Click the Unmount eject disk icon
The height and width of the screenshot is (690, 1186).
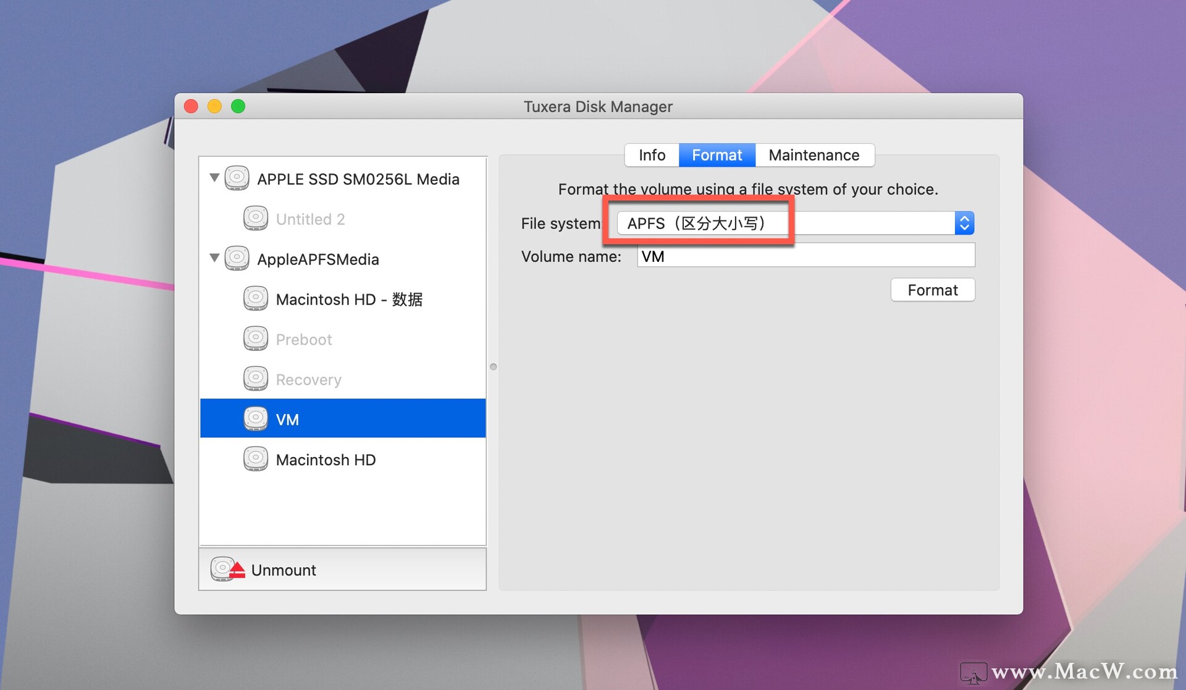pos(227,570)
